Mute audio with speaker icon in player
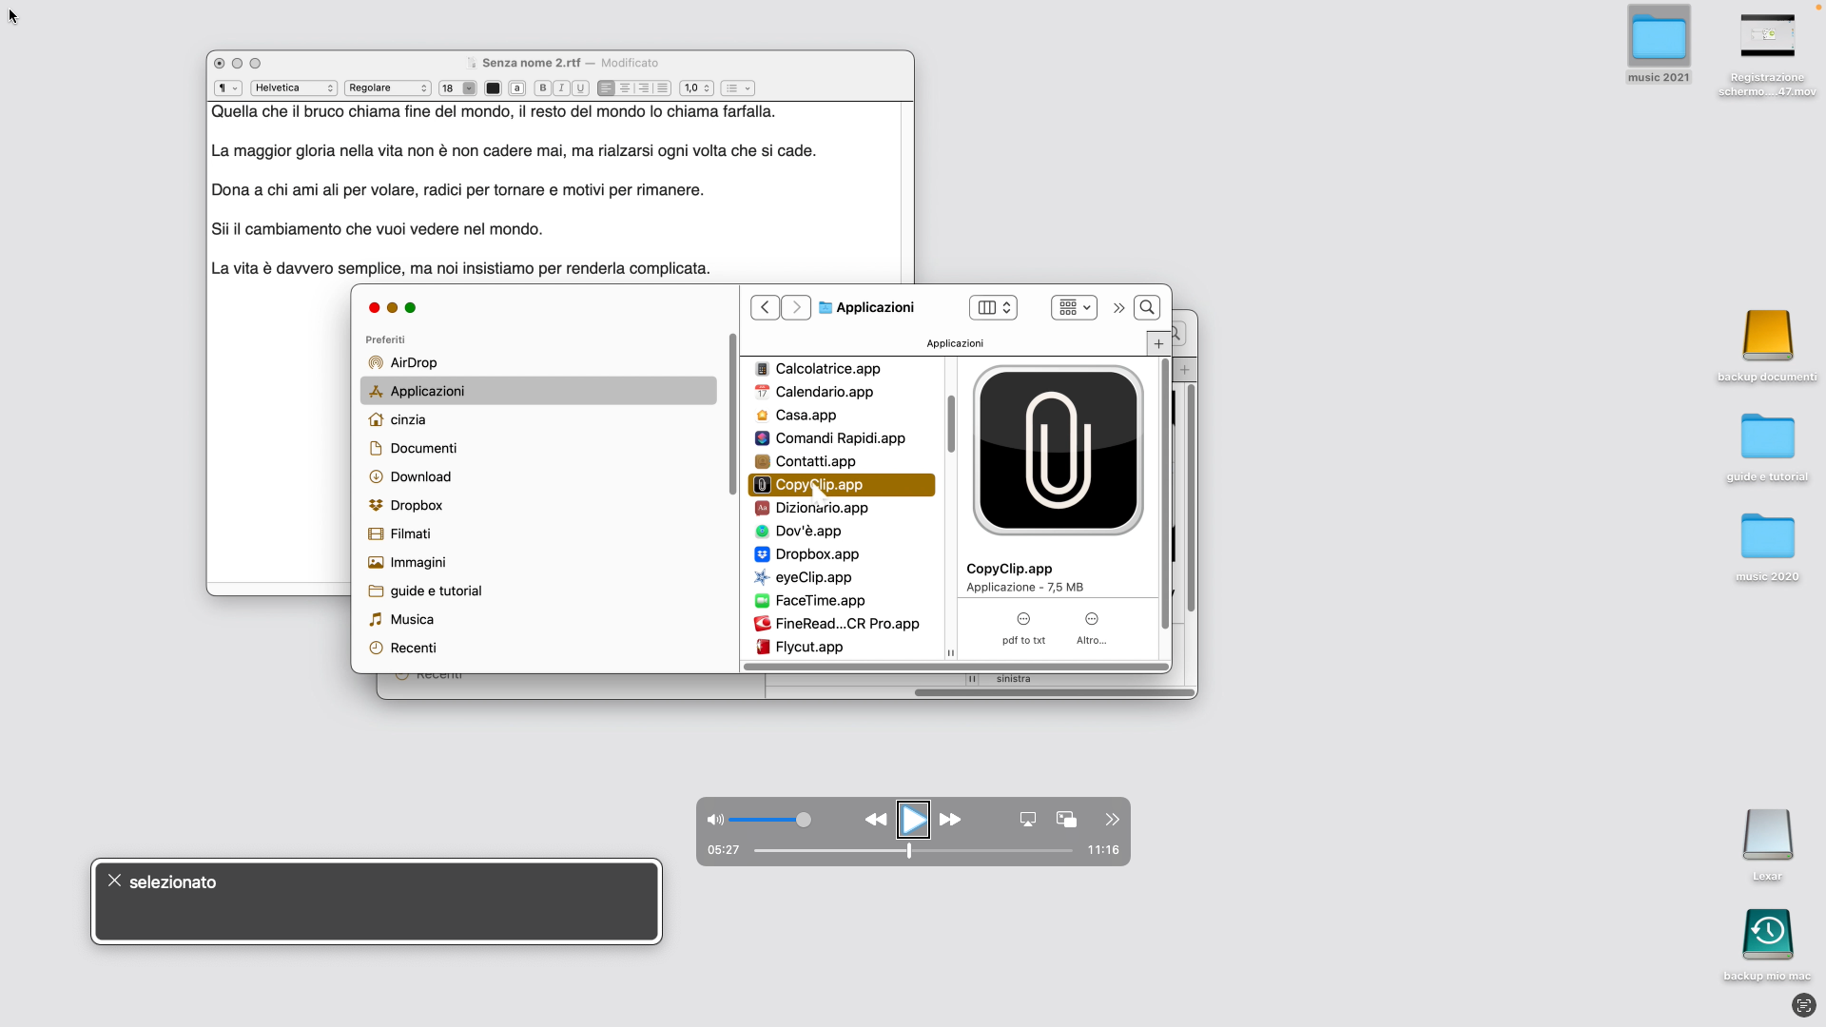The image size is (1826, 1027). [x=715, y=820]
